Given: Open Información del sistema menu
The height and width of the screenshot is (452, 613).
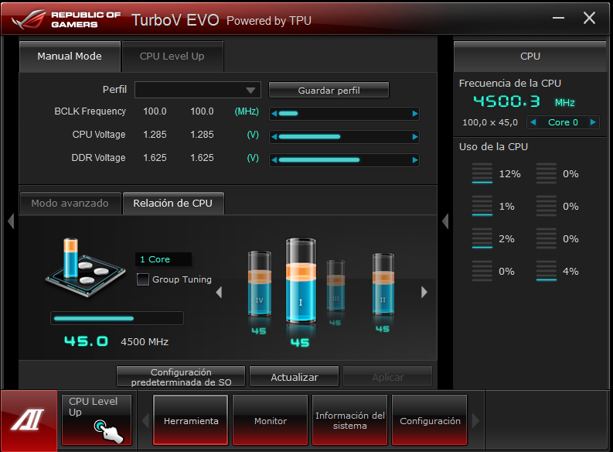Looking at the screenshot, I should pyautogui.click(x=350, y=420).
